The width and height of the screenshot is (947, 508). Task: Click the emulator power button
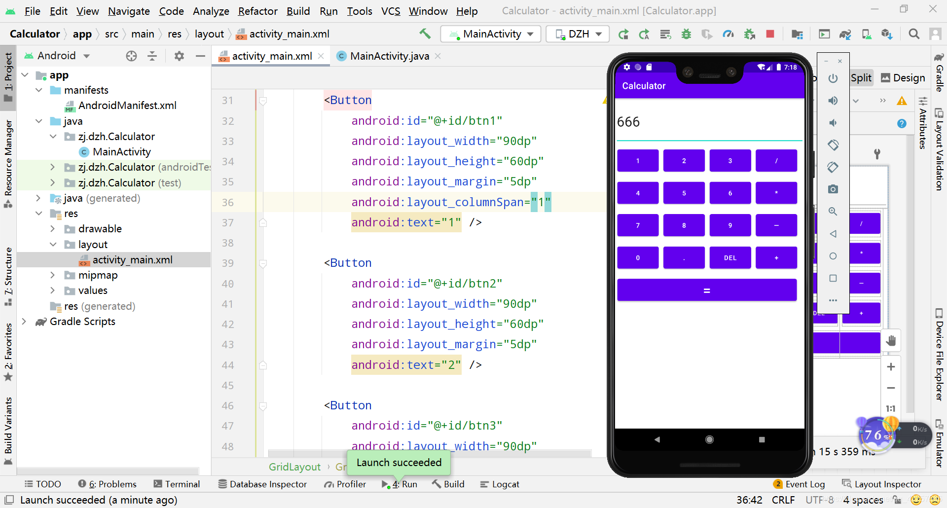click(833, 78)
